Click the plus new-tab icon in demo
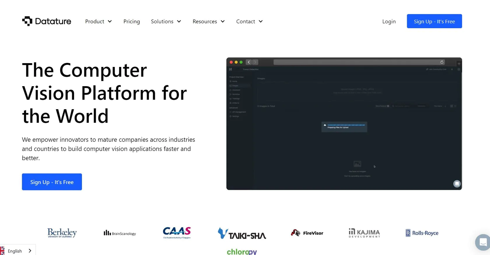 pyautogui.click(x=459, y=63)
